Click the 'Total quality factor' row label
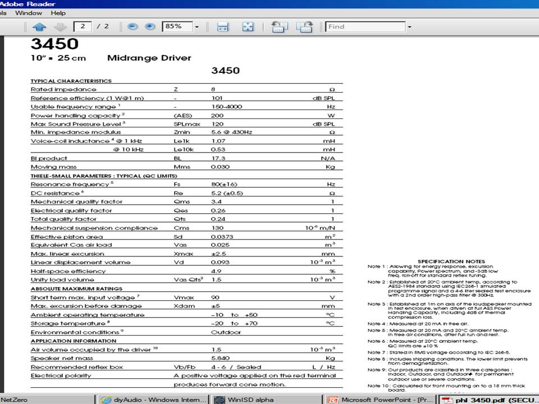Image resolution: width=539 pixels, height=404 pixels. point(63,219)
